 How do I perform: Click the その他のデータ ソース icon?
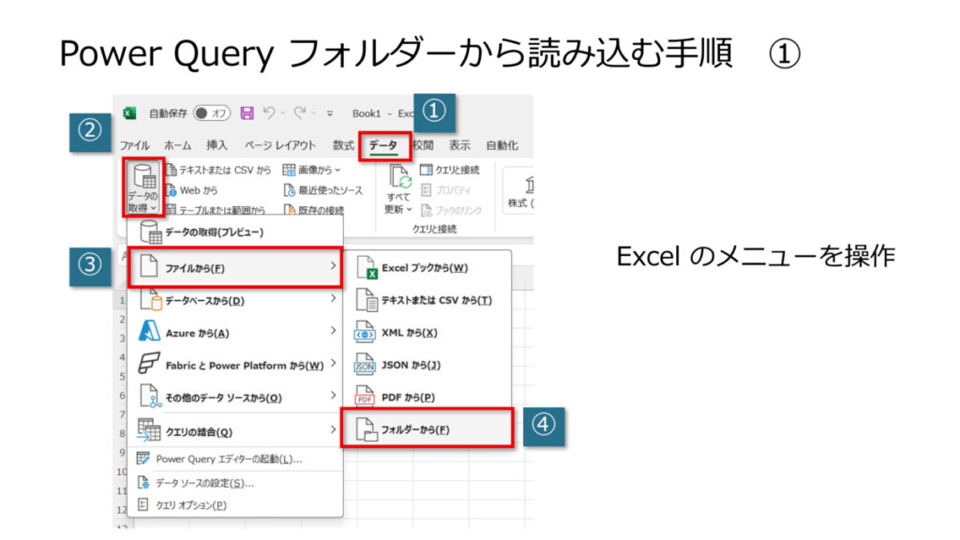(151, 397)
